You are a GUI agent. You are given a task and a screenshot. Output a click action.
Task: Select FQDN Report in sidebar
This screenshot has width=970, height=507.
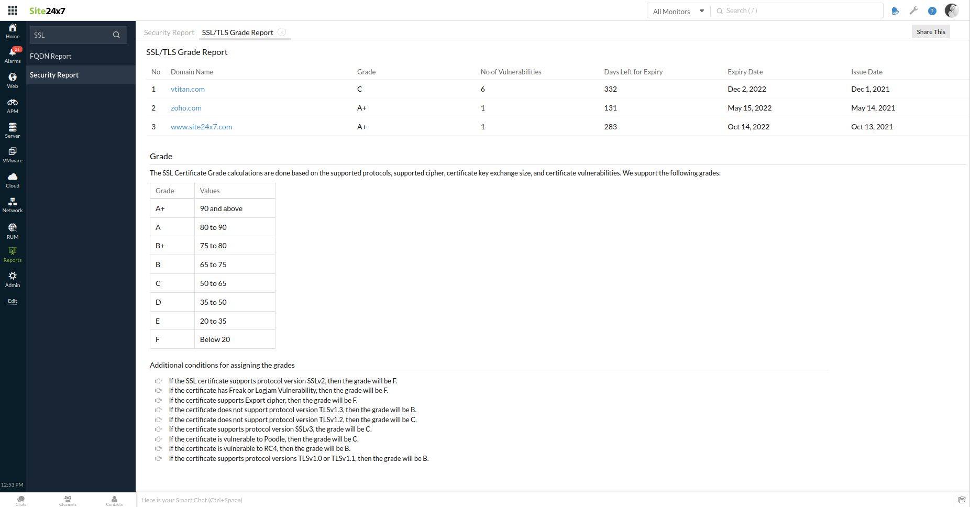click(x=51, y=56)
